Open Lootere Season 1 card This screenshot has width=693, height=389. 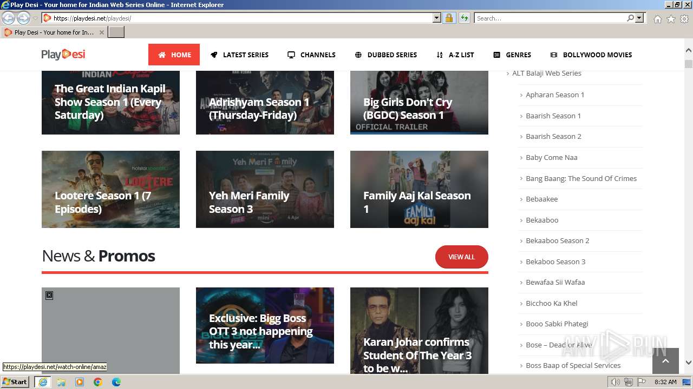pyautogui.click(x=110, y=189)
